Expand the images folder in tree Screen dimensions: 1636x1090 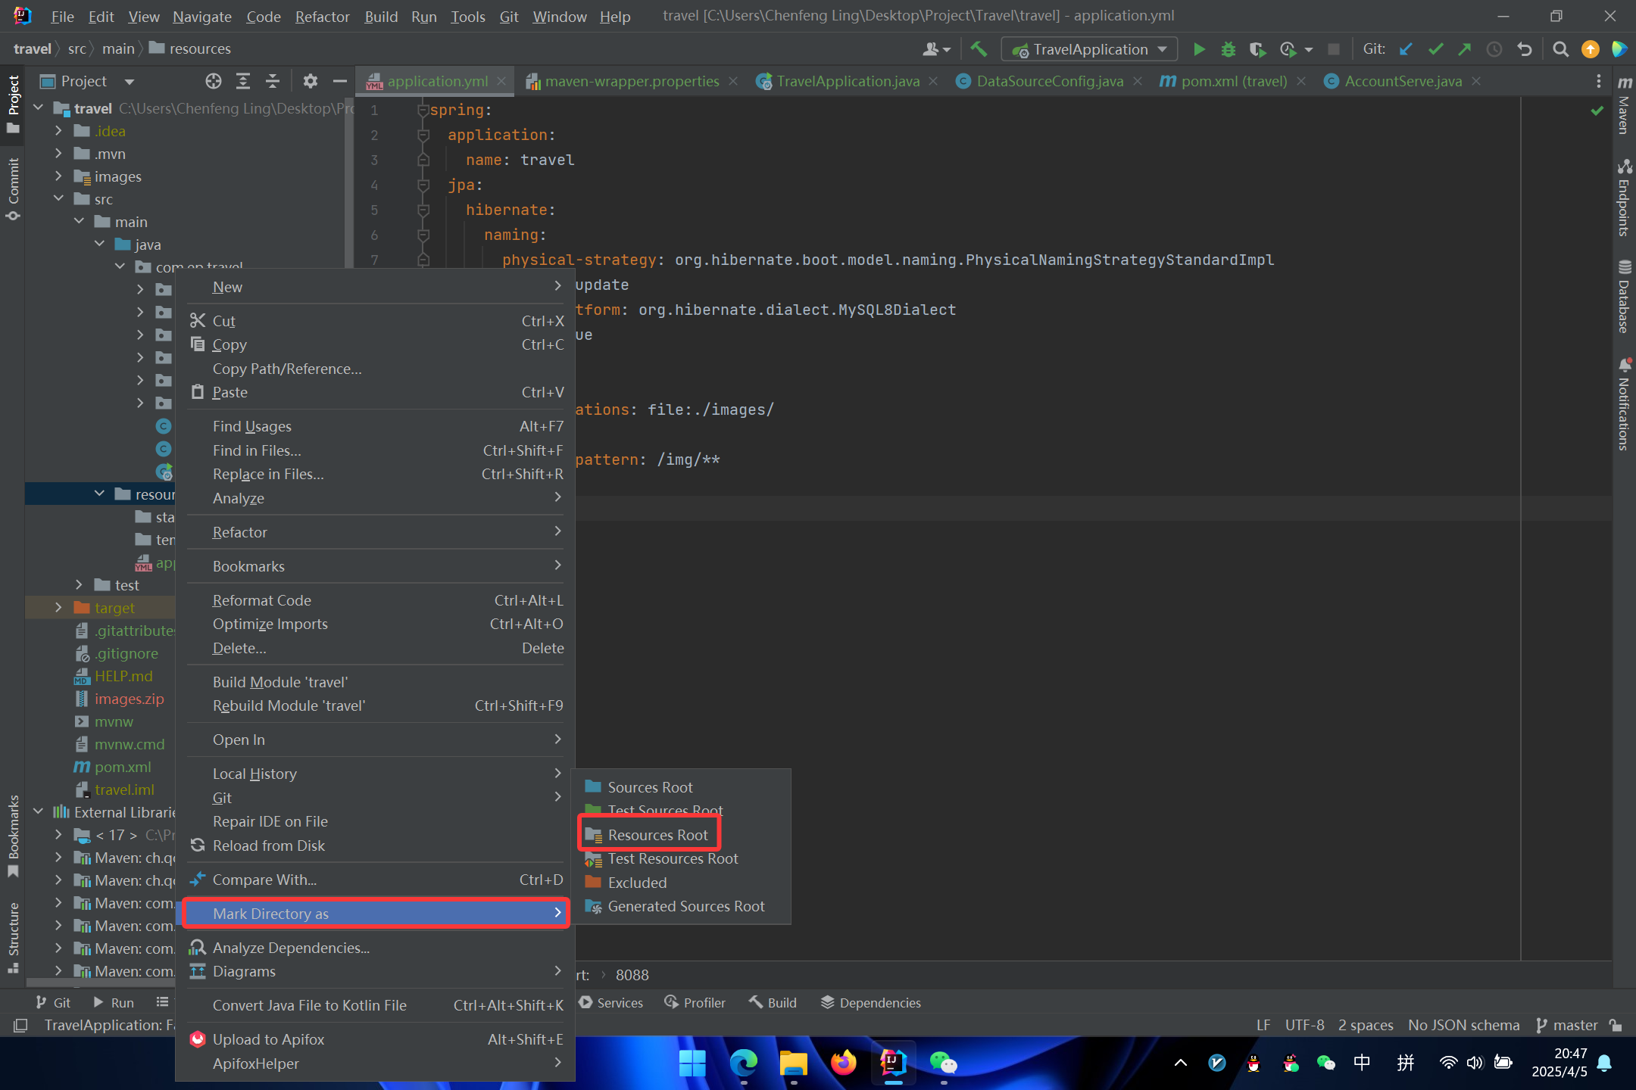coord(58,176)
